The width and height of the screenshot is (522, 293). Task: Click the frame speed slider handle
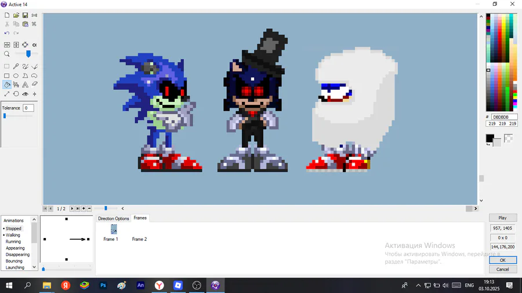[x=106, y=208]
